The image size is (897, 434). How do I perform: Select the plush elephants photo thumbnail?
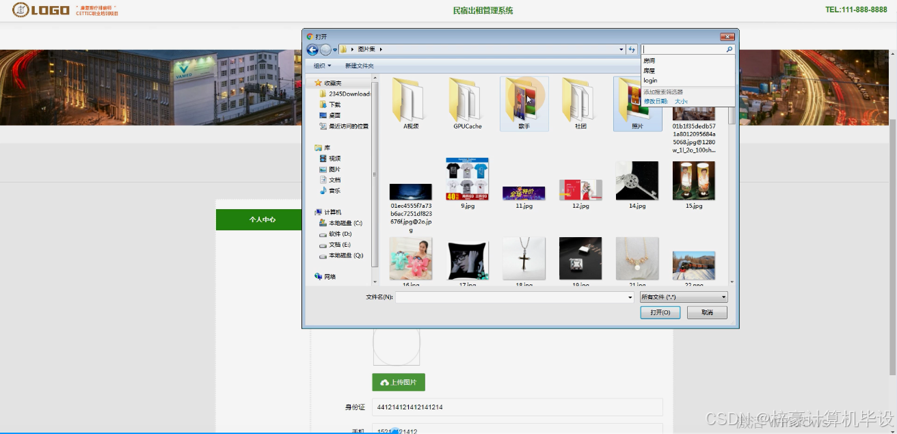[411, 258]
